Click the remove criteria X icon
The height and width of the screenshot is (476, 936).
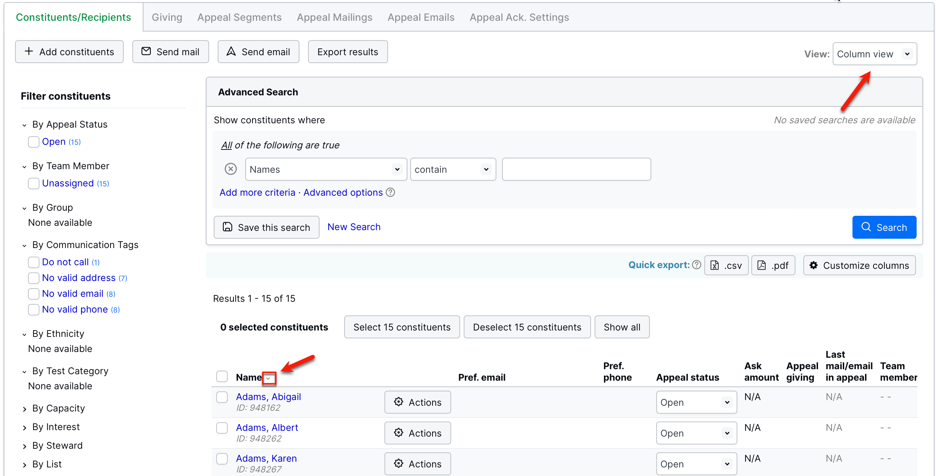[x=230, y=169]
